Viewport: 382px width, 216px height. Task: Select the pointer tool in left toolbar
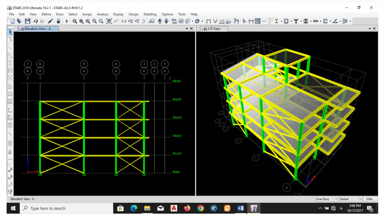pos(10,32)
